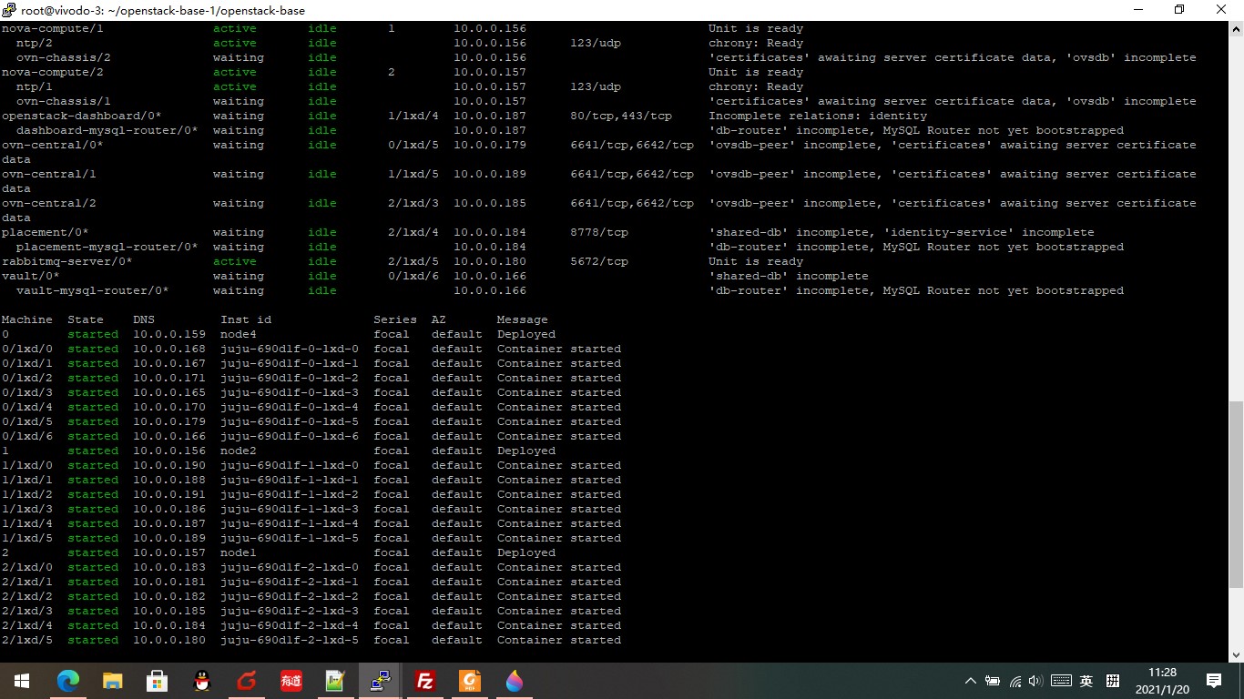Open the volume speaker control
This screenshot has width=1244, height=699.
click(x=1036, y=681)
